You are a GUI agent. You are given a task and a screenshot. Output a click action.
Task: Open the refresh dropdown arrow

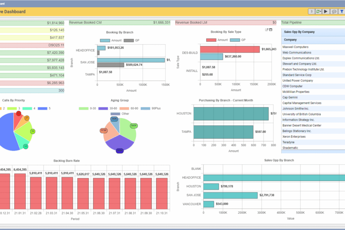(x=321, y=11)
